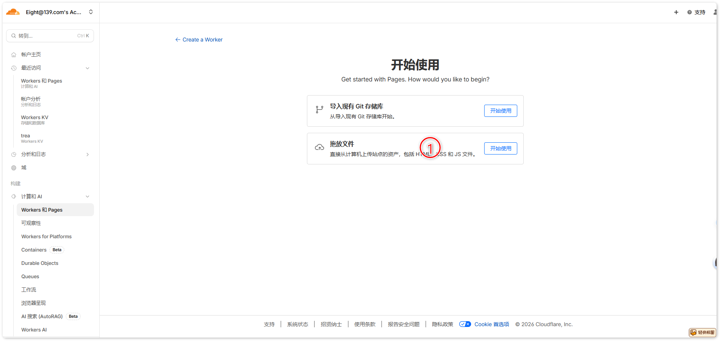720x341 pixels.
Task: Click the 轻快标图 badge icon
Action: click(x=703, y=333)
